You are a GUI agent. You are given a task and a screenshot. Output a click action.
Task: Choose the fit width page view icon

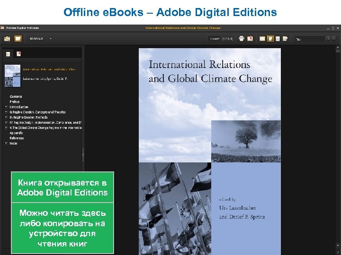coord(278,39)
